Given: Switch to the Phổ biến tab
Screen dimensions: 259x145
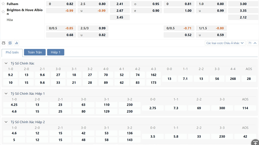Looking at the screenshot, I should [x=12, y=52].
